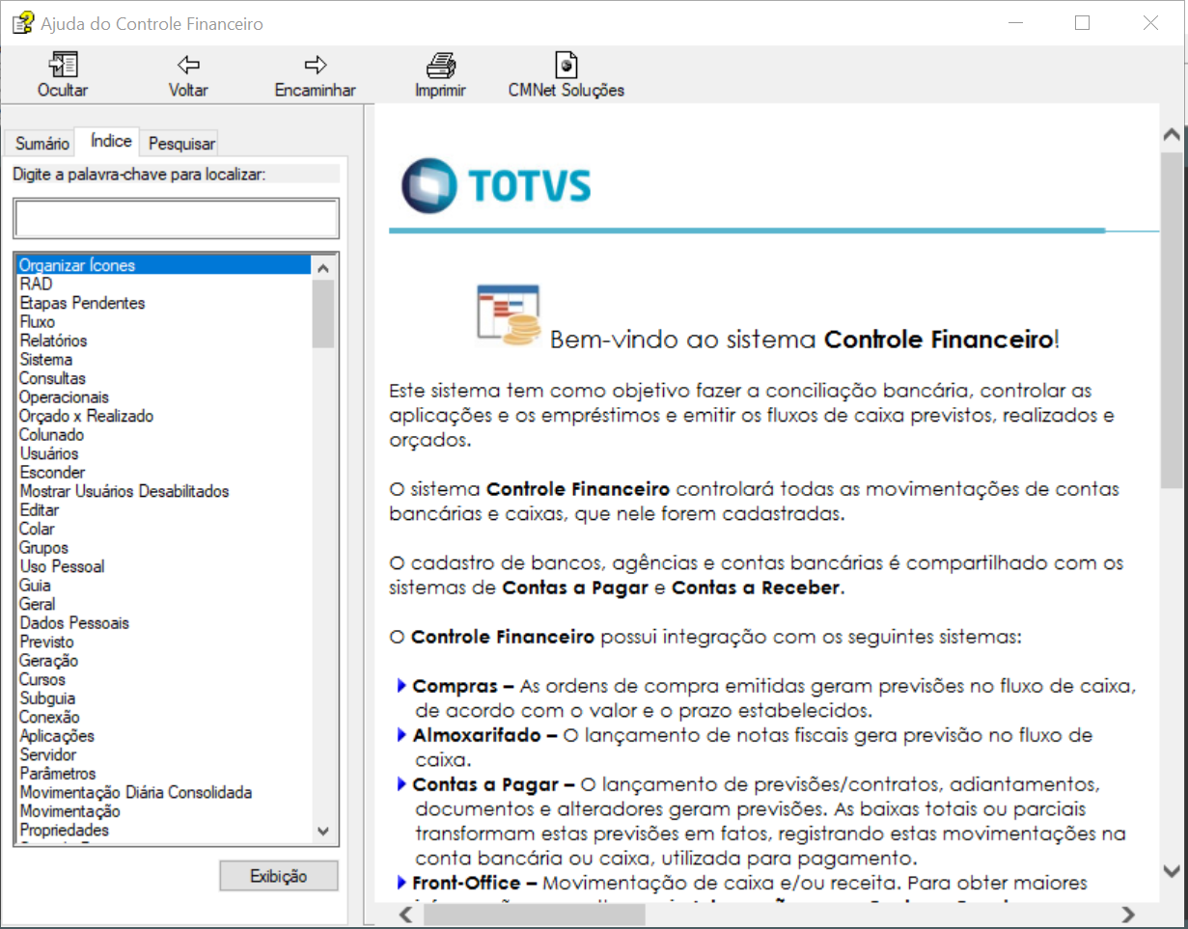This screenshot has height=929, width=1188.
Task: Pick 'Relatórios' from the index list
Action: 164,341
